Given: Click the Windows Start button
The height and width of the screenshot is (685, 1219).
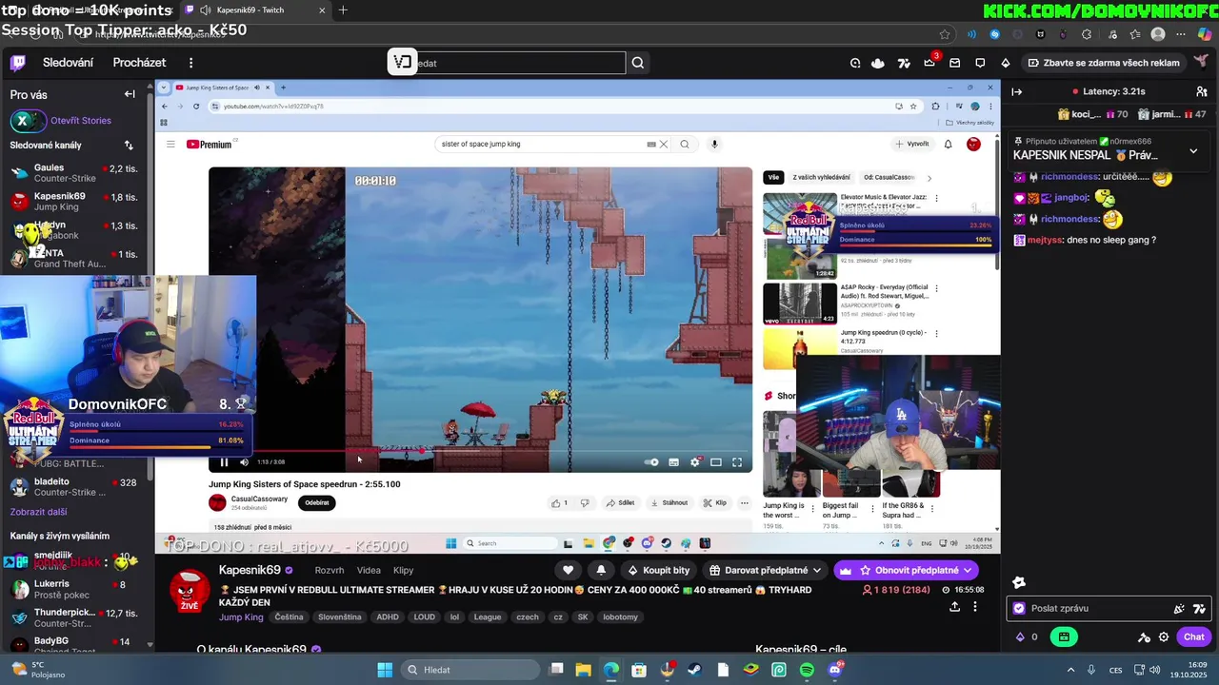Looking at the screenshot, I should click(385, 670).
